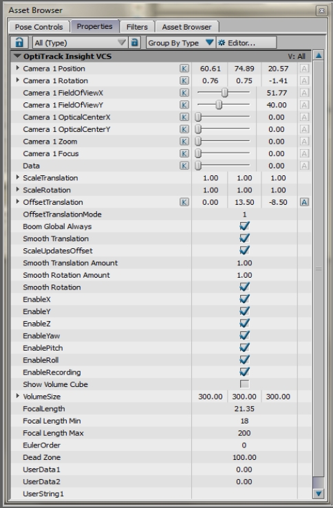Disable the EnableRecording checkbox
The width and height of the screenshot is (333, 508).
244,372
